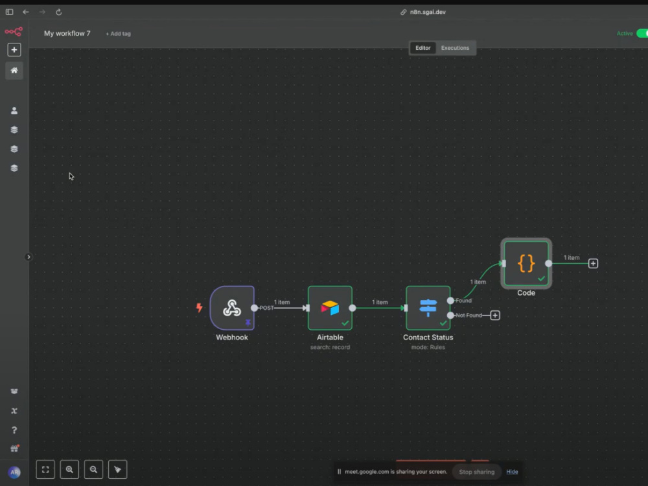
Task: Open the user avatar AR menu
Action: pyautogui.click(x=14, y=472)
